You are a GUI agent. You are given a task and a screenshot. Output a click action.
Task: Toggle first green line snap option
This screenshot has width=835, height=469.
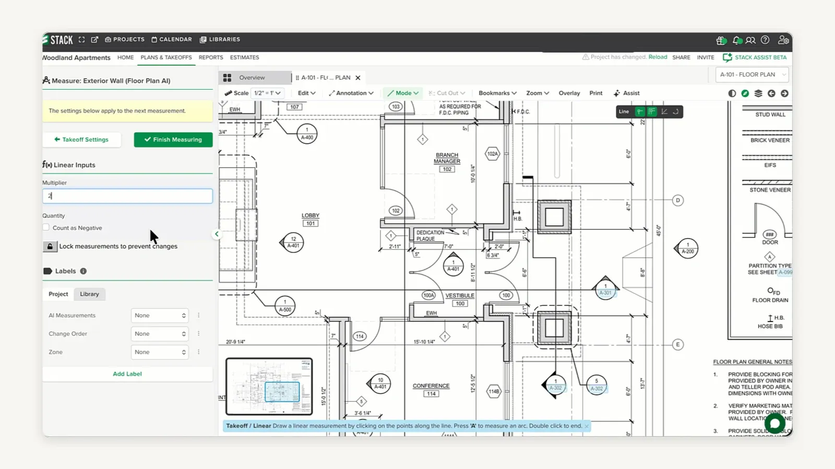(640, 112)
